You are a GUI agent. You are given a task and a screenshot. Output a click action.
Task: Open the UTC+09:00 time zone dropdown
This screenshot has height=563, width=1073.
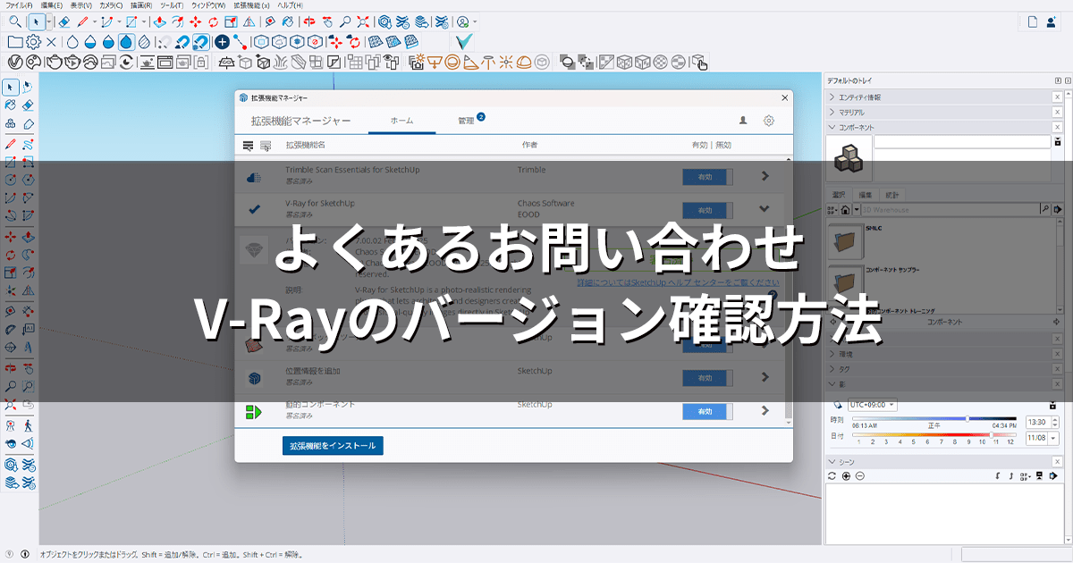tap(872, 405)
